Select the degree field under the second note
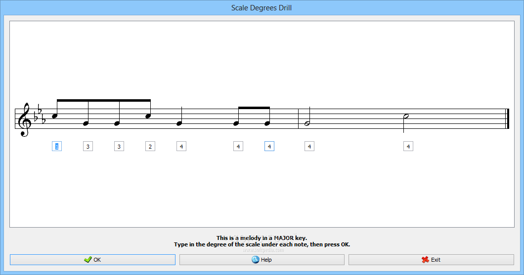524x275 pixels. coord(88,146)
